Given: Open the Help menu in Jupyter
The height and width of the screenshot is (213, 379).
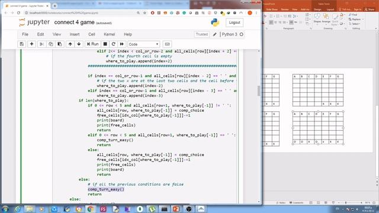Looking at the screenshot, I should click(x=128, y=34).
